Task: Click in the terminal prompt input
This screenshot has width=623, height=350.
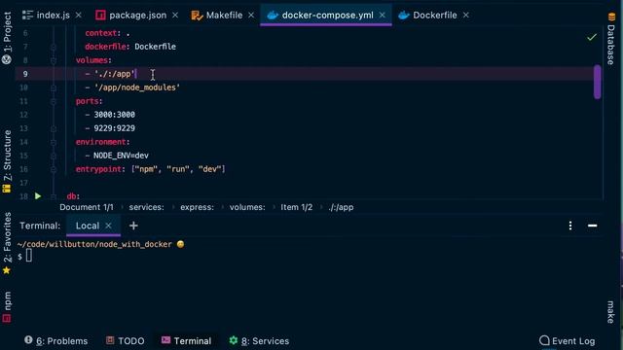Action: pyautogui.click(x=29, y=256)
